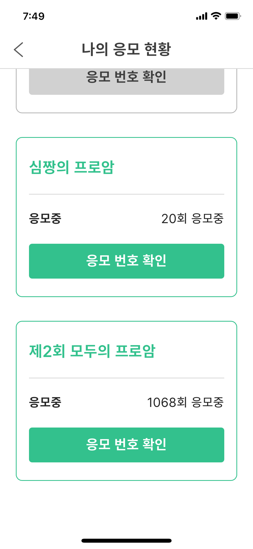This screenshot has width=253, height=549.
Task: Tap the 나의 응모 현황 page title
Action: (126, 49)
